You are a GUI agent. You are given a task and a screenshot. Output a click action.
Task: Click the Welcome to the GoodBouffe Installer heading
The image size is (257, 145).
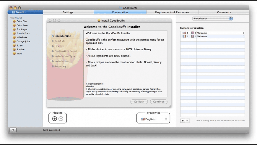click(x=112, y=27)
